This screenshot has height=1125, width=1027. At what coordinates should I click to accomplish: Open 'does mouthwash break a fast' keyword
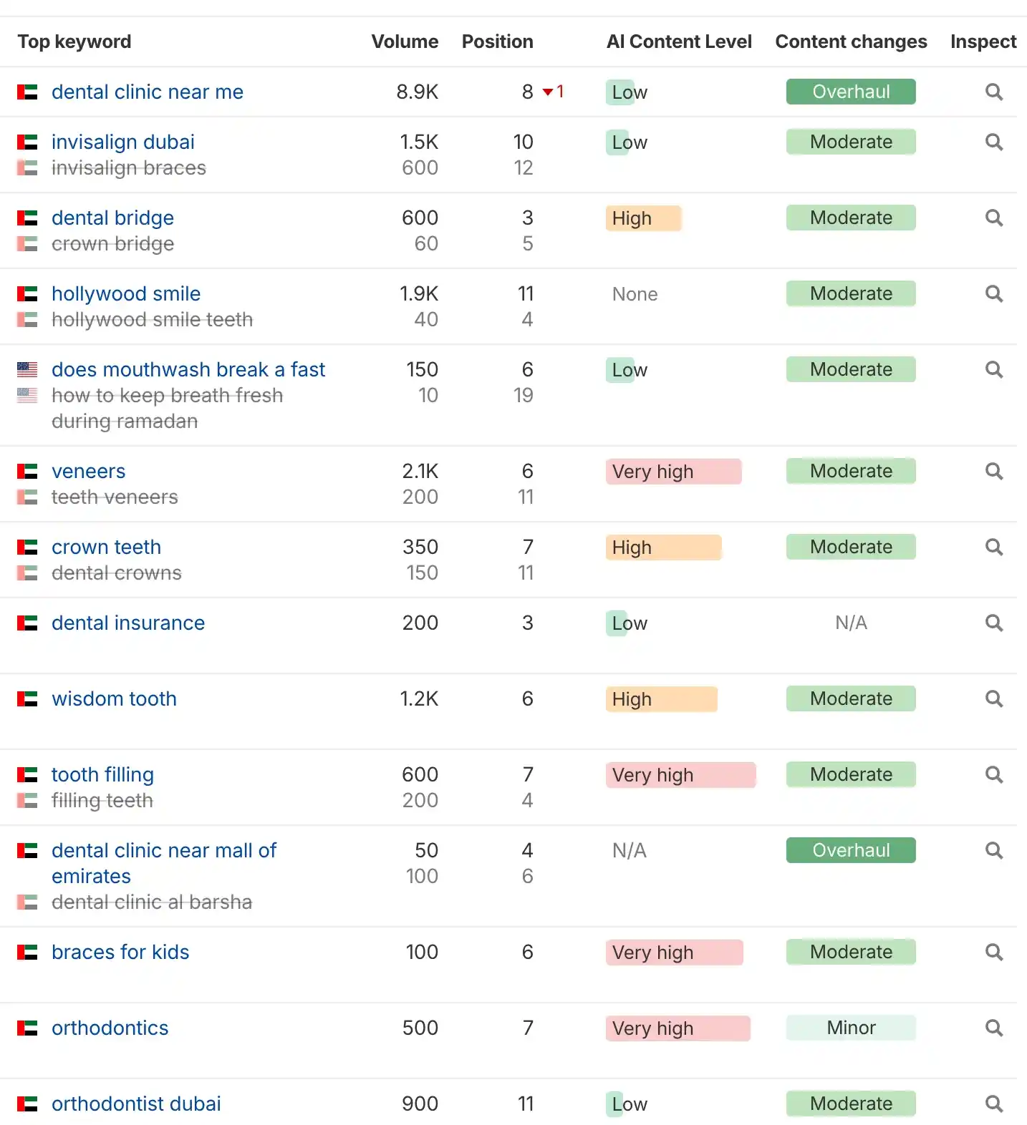pos(188,369)
